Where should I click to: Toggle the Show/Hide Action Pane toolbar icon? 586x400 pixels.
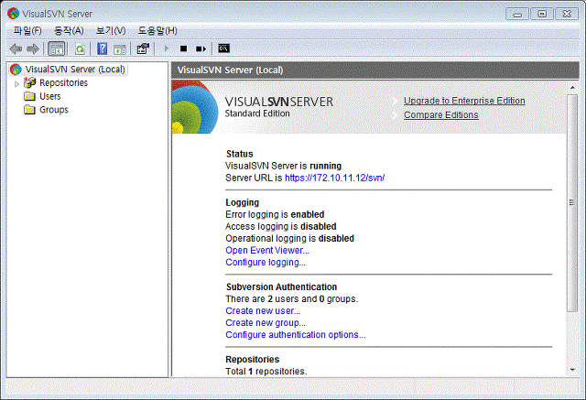[120, 49]
